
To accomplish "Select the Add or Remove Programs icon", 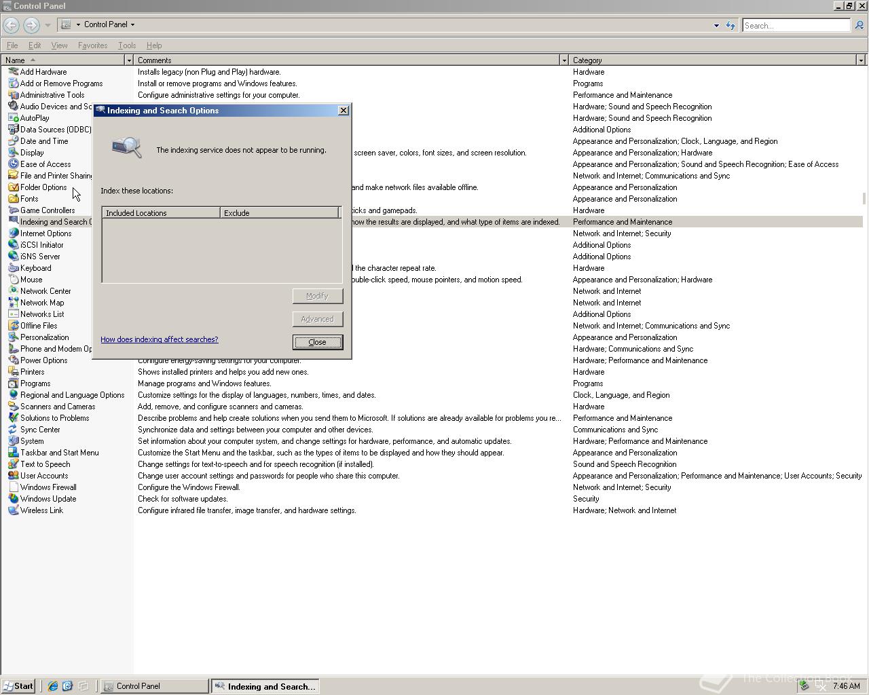I will pos(13,83).
